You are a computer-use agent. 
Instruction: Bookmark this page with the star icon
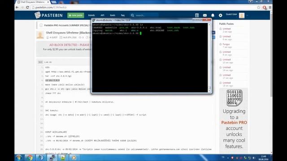(258, 8)
